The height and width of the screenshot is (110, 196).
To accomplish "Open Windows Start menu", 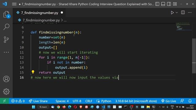I will pyautogui.click(x=33, y=107).
